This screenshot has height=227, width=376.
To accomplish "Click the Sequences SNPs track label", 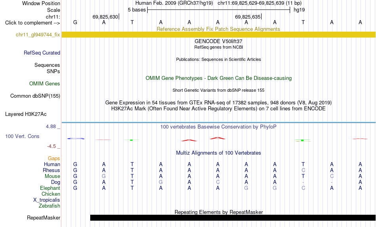I will (x=47, y=68).
